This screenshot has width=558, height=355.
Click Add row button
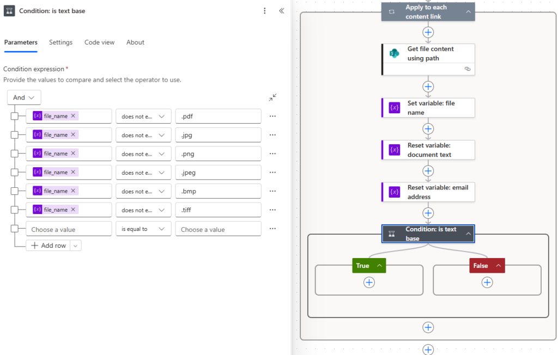click(48, 246)
